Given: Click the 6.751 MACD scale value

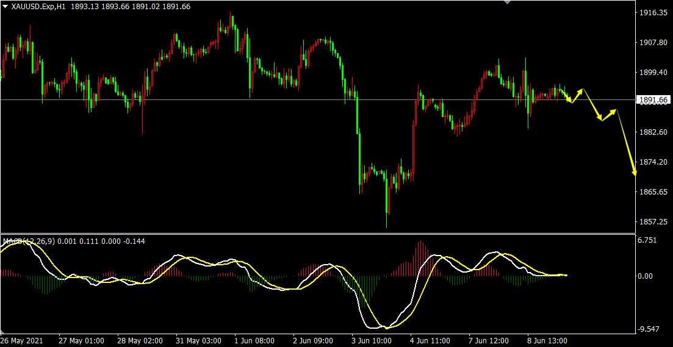Looking at the screenshot, I should (x=648, y=240).
